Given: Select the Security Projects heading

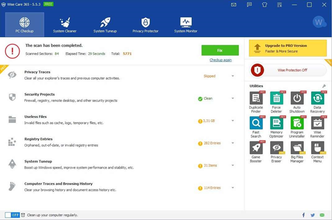Looking at the screenshot, I should click(40, 94).
